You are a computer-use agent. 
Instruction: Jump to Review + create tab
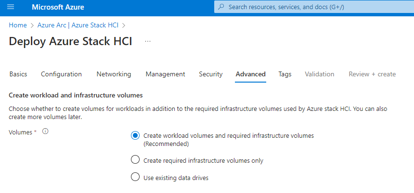[x=372, y=74]
